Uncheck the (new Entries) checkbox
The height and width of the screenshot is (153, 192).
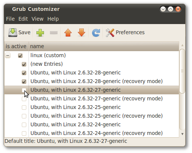pos(24,64)
